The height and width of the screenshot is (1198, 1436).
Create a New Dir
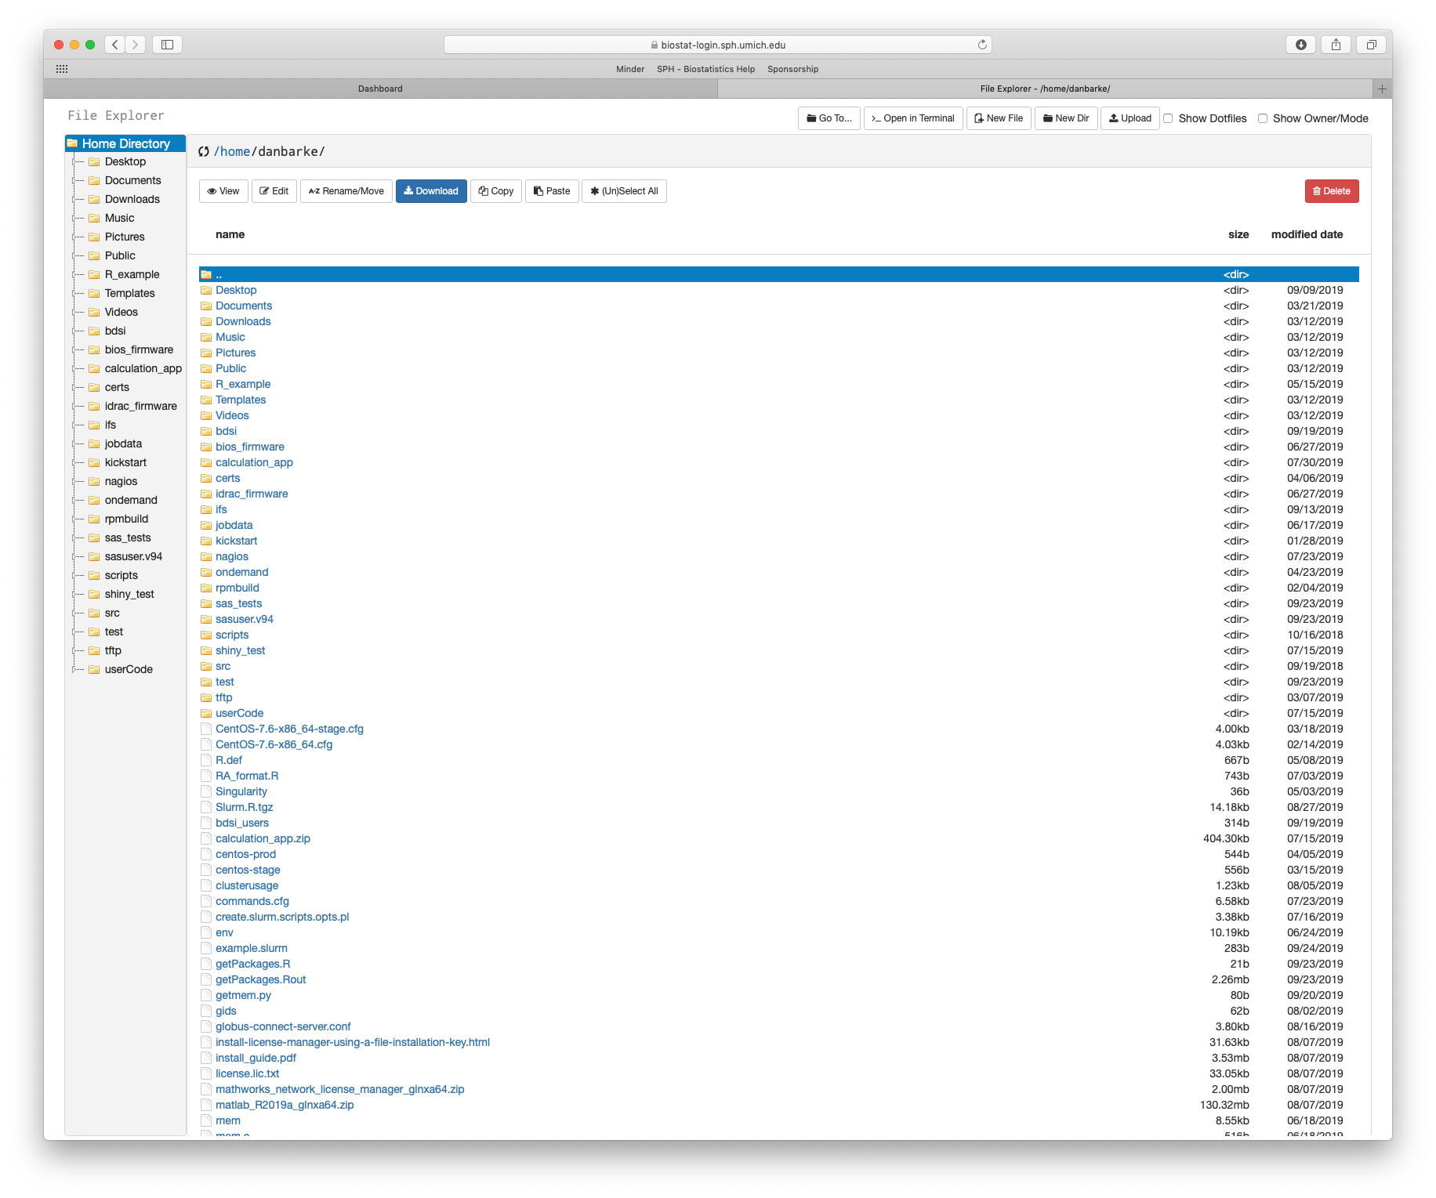click(1065, 118)
